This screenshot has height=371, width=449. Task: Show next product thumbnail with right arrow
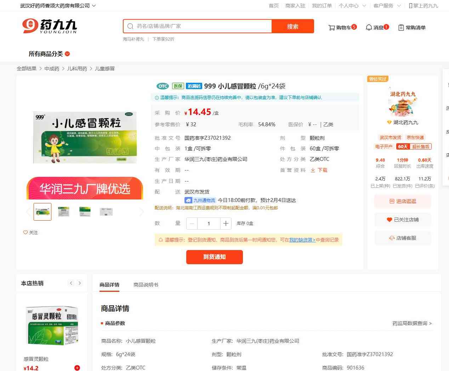click(x=142, y=212)
